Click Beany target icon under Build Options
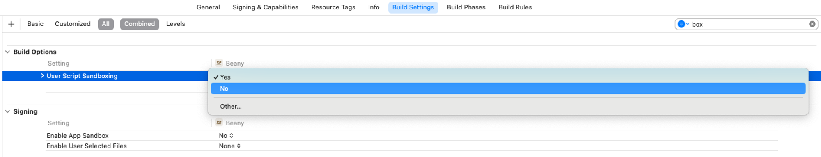Viewport: 821px width, 157px height. tap(219, 63)
